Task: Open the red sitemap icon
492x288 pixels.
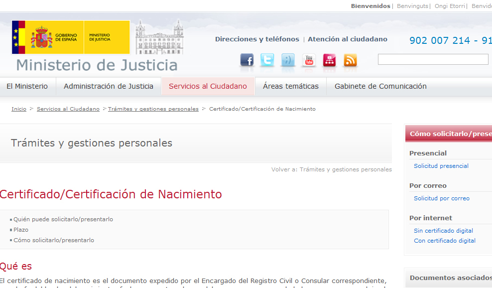Action: click(330, 60)
